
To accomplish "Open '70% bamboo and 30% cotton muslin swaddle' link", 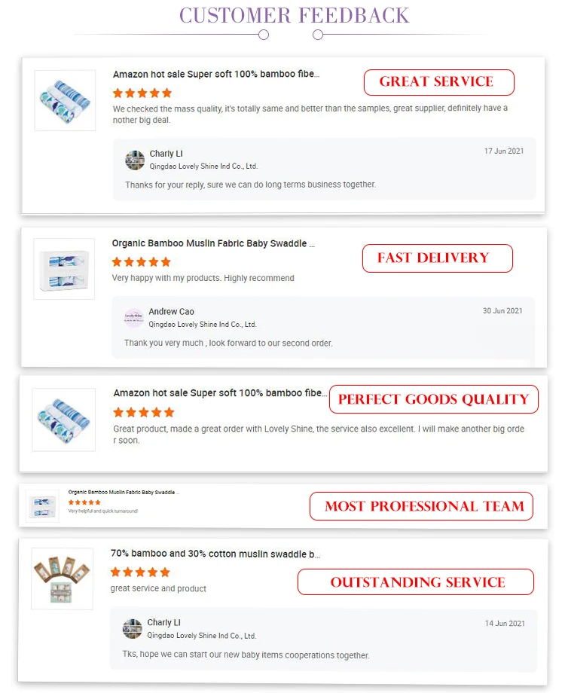I will coord(215,554).
